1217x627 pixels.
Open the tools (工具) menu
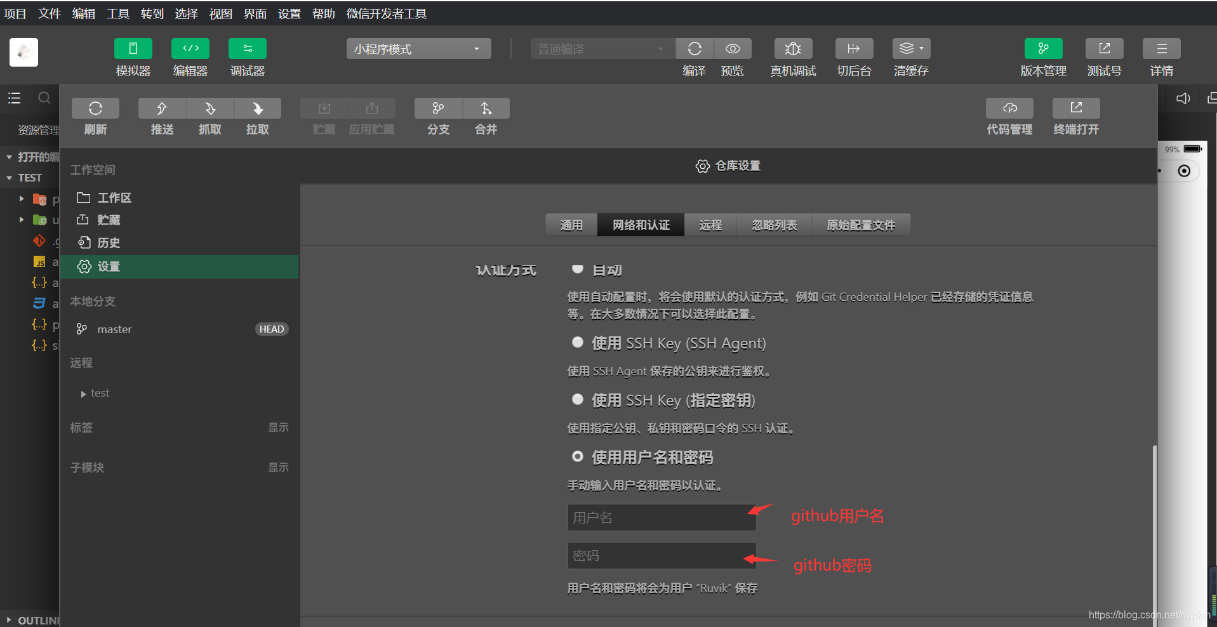coord(118,13)
